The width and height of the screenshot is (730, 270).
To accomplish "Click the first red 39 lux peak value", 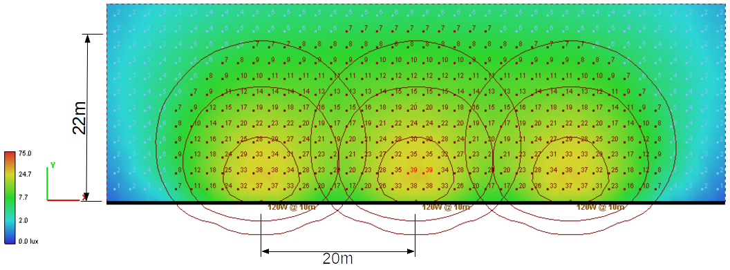I will tap(413, 170).
